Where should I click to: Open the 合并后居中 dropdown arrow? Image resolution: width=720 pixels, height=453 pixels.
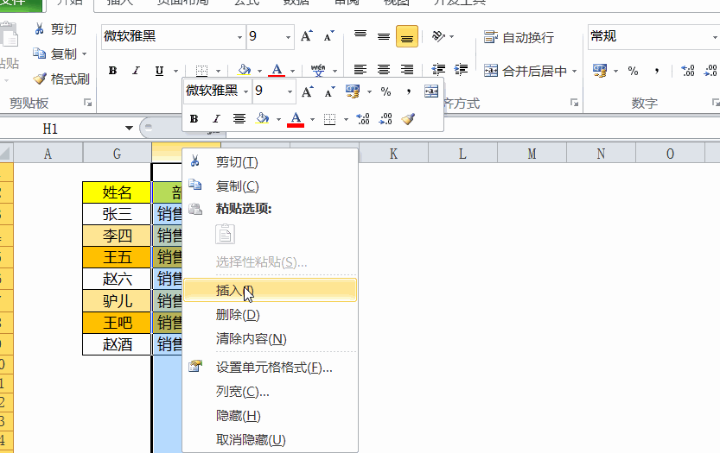[x=575, y=71]
